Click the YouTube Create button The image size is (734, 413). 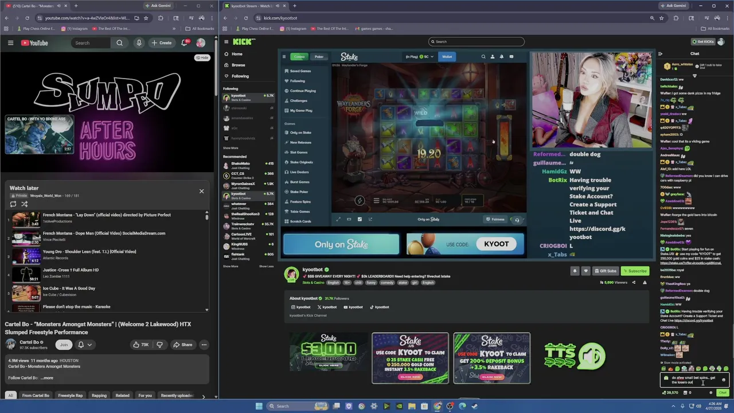click(161, 43)
